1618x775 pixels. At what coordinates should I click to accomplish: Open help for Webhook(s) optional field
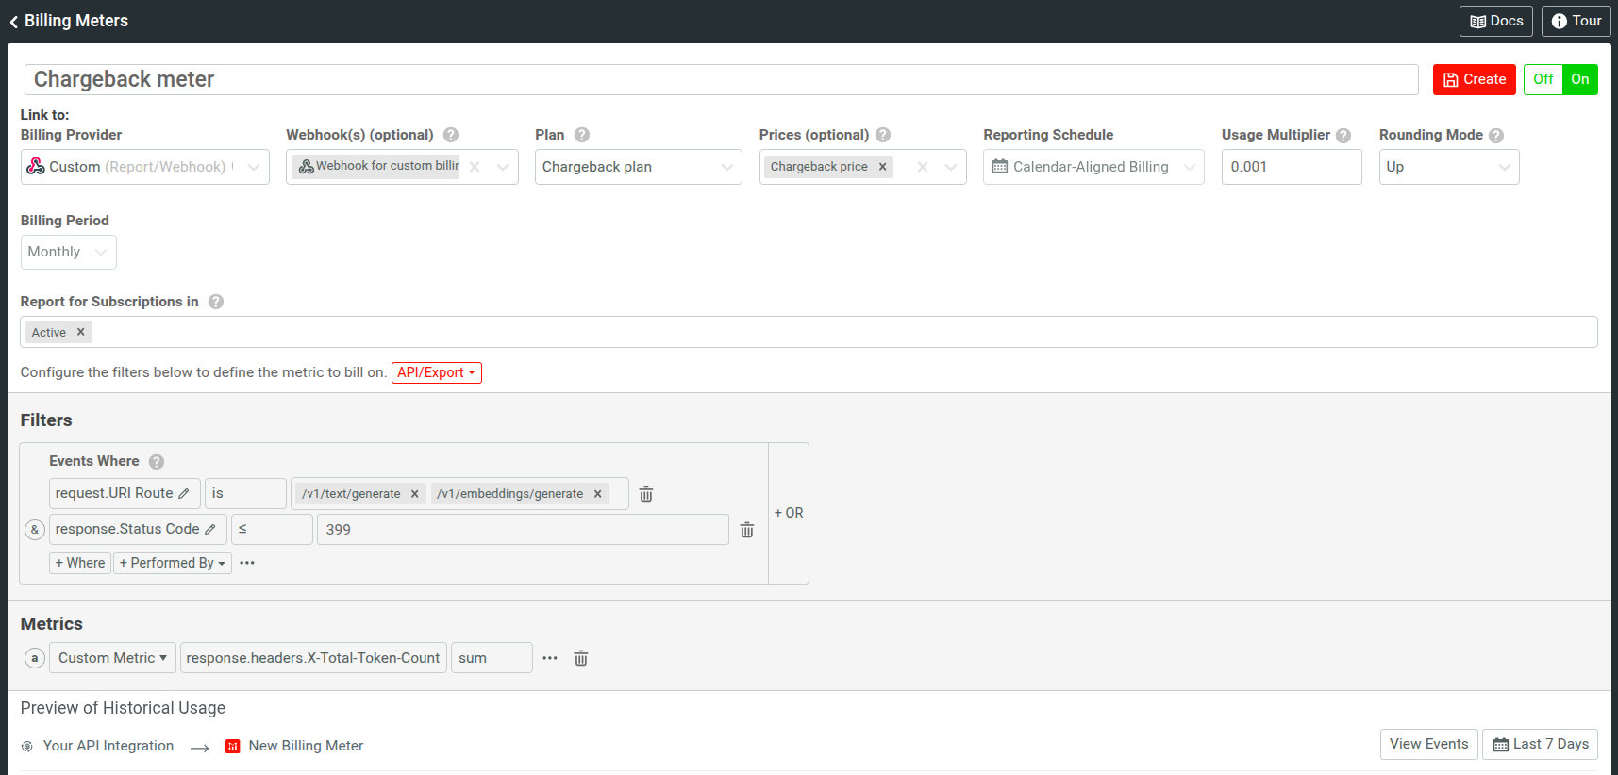(451, 135)
